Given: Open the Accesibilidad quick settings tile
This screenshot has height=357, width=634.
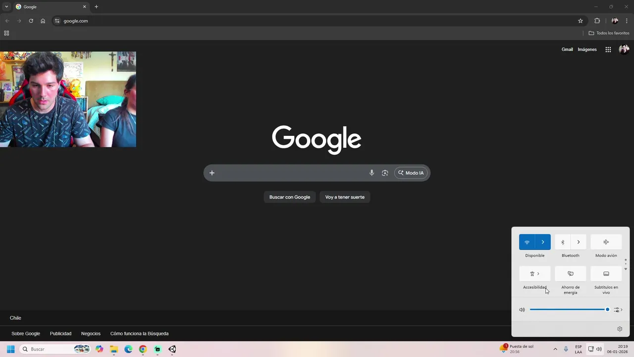Looking at the screenshot, I should (535, 274).
